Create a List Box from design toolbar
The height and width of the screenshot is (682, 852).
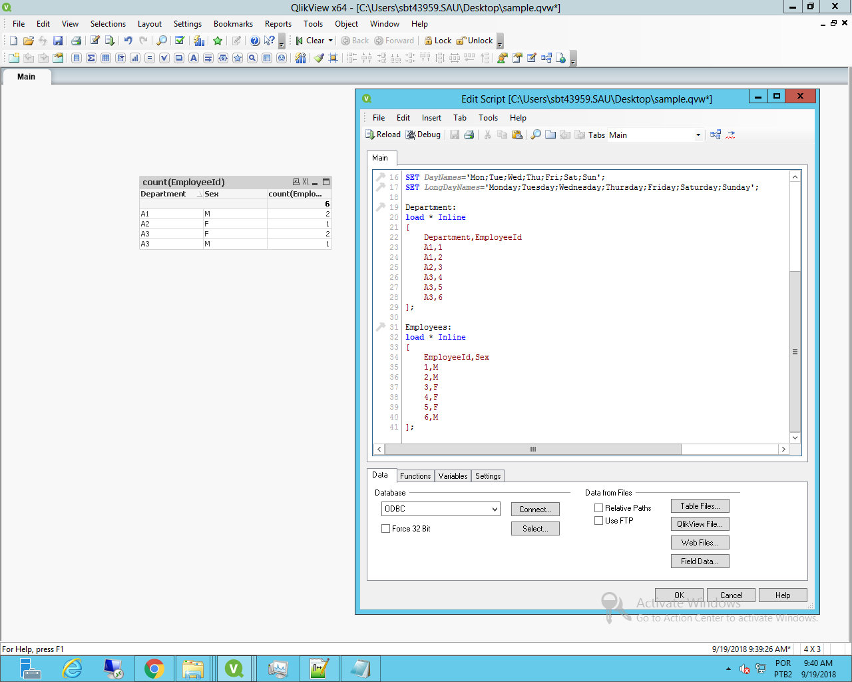77,58
